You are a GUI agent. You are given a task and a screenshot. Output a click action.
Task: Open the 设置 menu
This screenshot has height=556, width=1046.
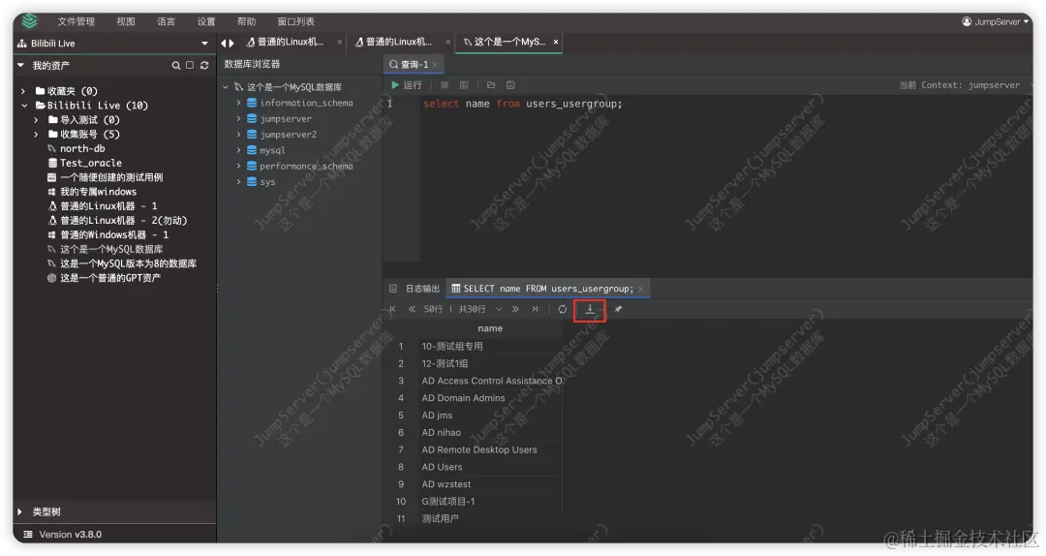tap(206, 22)
